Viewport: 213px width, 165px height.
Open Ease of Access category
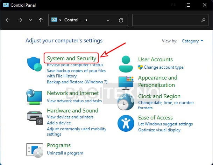pyautogui.click(x=155, y=118)
